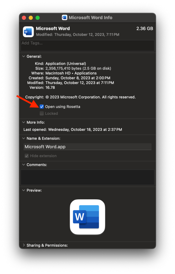Screen dimensions: 175x274
Task: Click the 2.36 GB size label
Action: pos(144,29)
